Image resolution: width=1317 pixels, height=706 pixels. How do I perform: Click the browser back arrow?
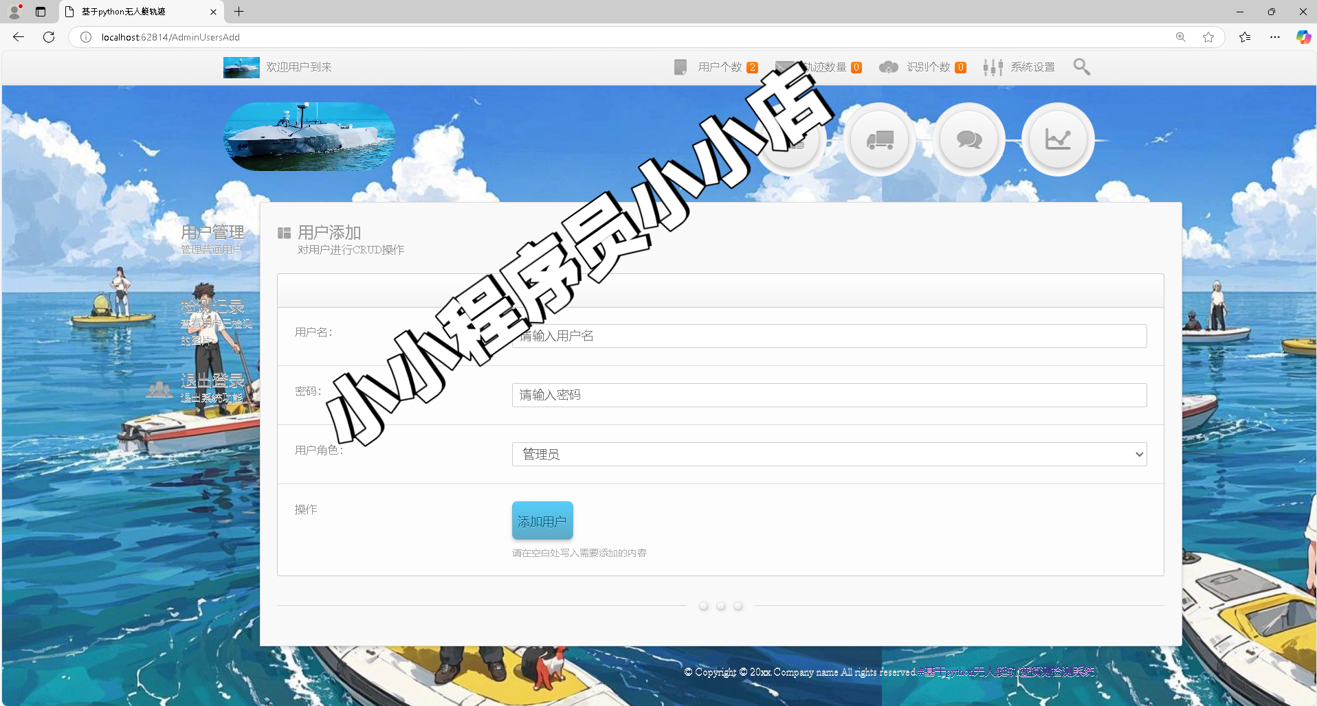(x=19, y=37)
